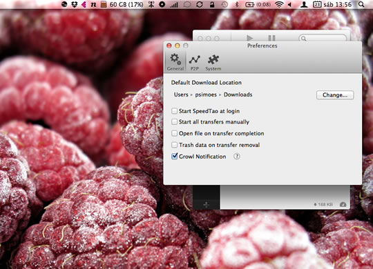Open the Time Machine menu bar icon
373x269 pixels.
[224, 4]
